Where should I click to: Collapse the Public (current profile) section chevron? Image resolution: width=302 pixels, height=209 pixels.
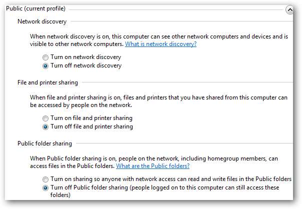(289, 9)
